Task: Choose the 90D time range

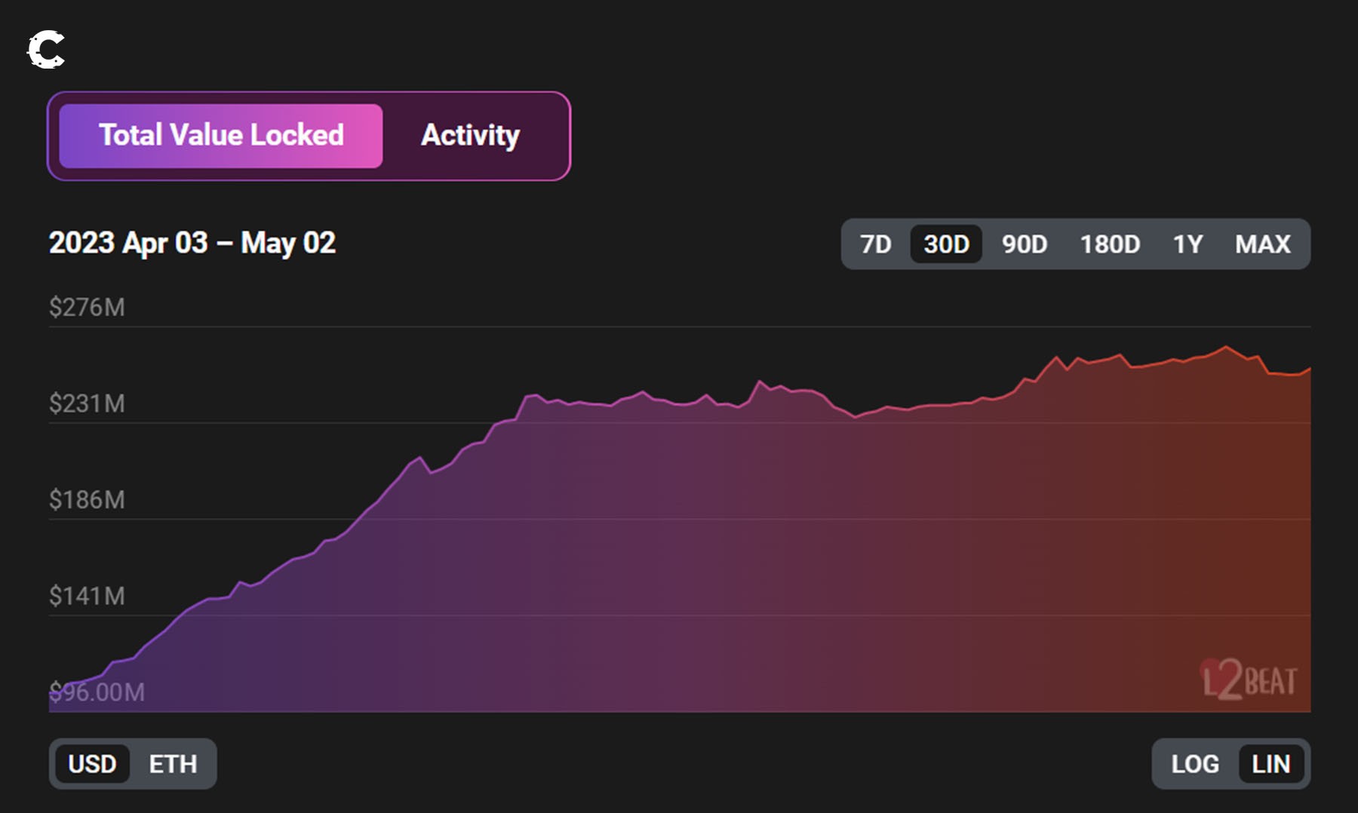Action: point(1025,244)
